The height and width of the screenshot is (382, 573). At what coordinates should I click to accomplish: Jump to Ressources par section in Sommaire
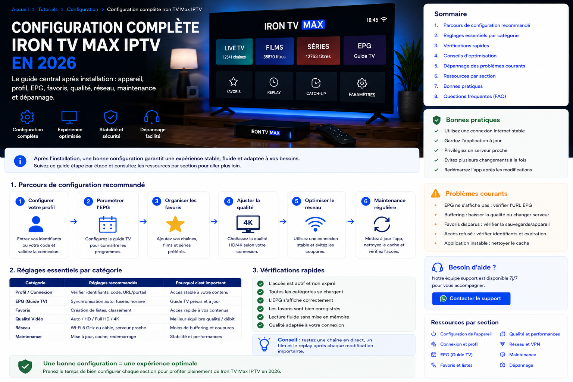(469, 76)
